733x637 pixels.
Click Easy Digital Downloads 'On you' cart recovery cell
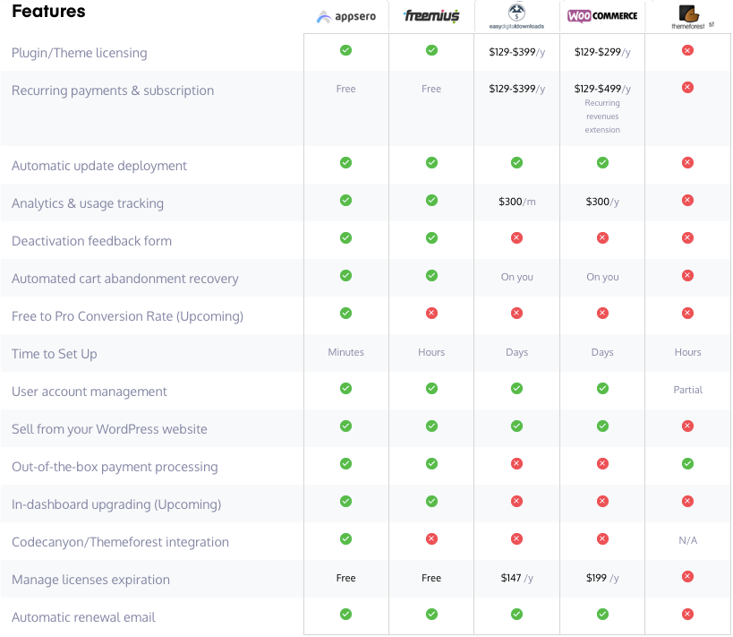tap(517, 277)
